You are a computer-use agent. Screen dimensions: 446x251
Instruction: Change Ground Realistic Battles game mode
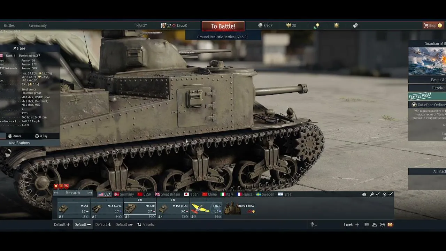click(x=222, y=37)
